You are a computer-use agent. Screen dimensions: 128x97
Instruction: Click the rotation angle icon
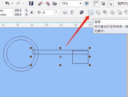39,13
